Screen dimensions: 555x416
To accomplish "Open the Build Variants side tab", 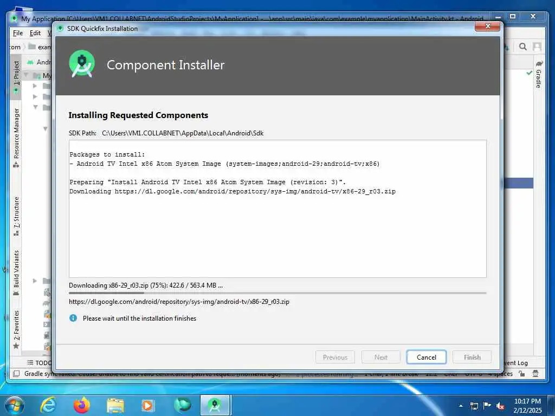I will click(16, 272).
